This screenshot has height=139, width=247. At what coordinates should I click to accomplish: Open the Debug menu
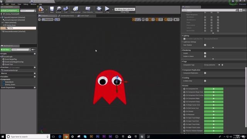(26, 4)
